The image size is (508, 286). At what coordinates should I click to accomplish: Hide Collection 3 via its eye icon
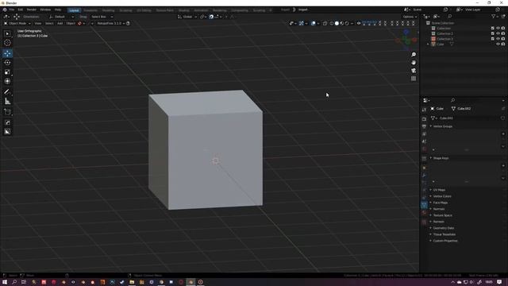498,39
